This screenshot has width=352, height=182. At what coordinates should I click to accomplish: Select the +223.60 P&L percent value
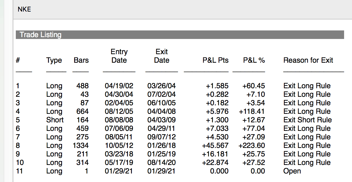pyautogui.click(x=252, y=145)
